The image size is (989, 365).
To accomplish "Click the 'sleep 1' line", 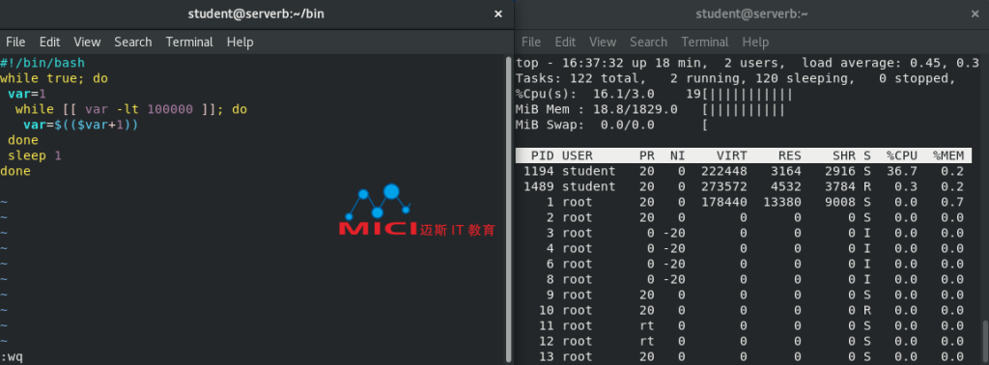I will click(x=35, y=155).
